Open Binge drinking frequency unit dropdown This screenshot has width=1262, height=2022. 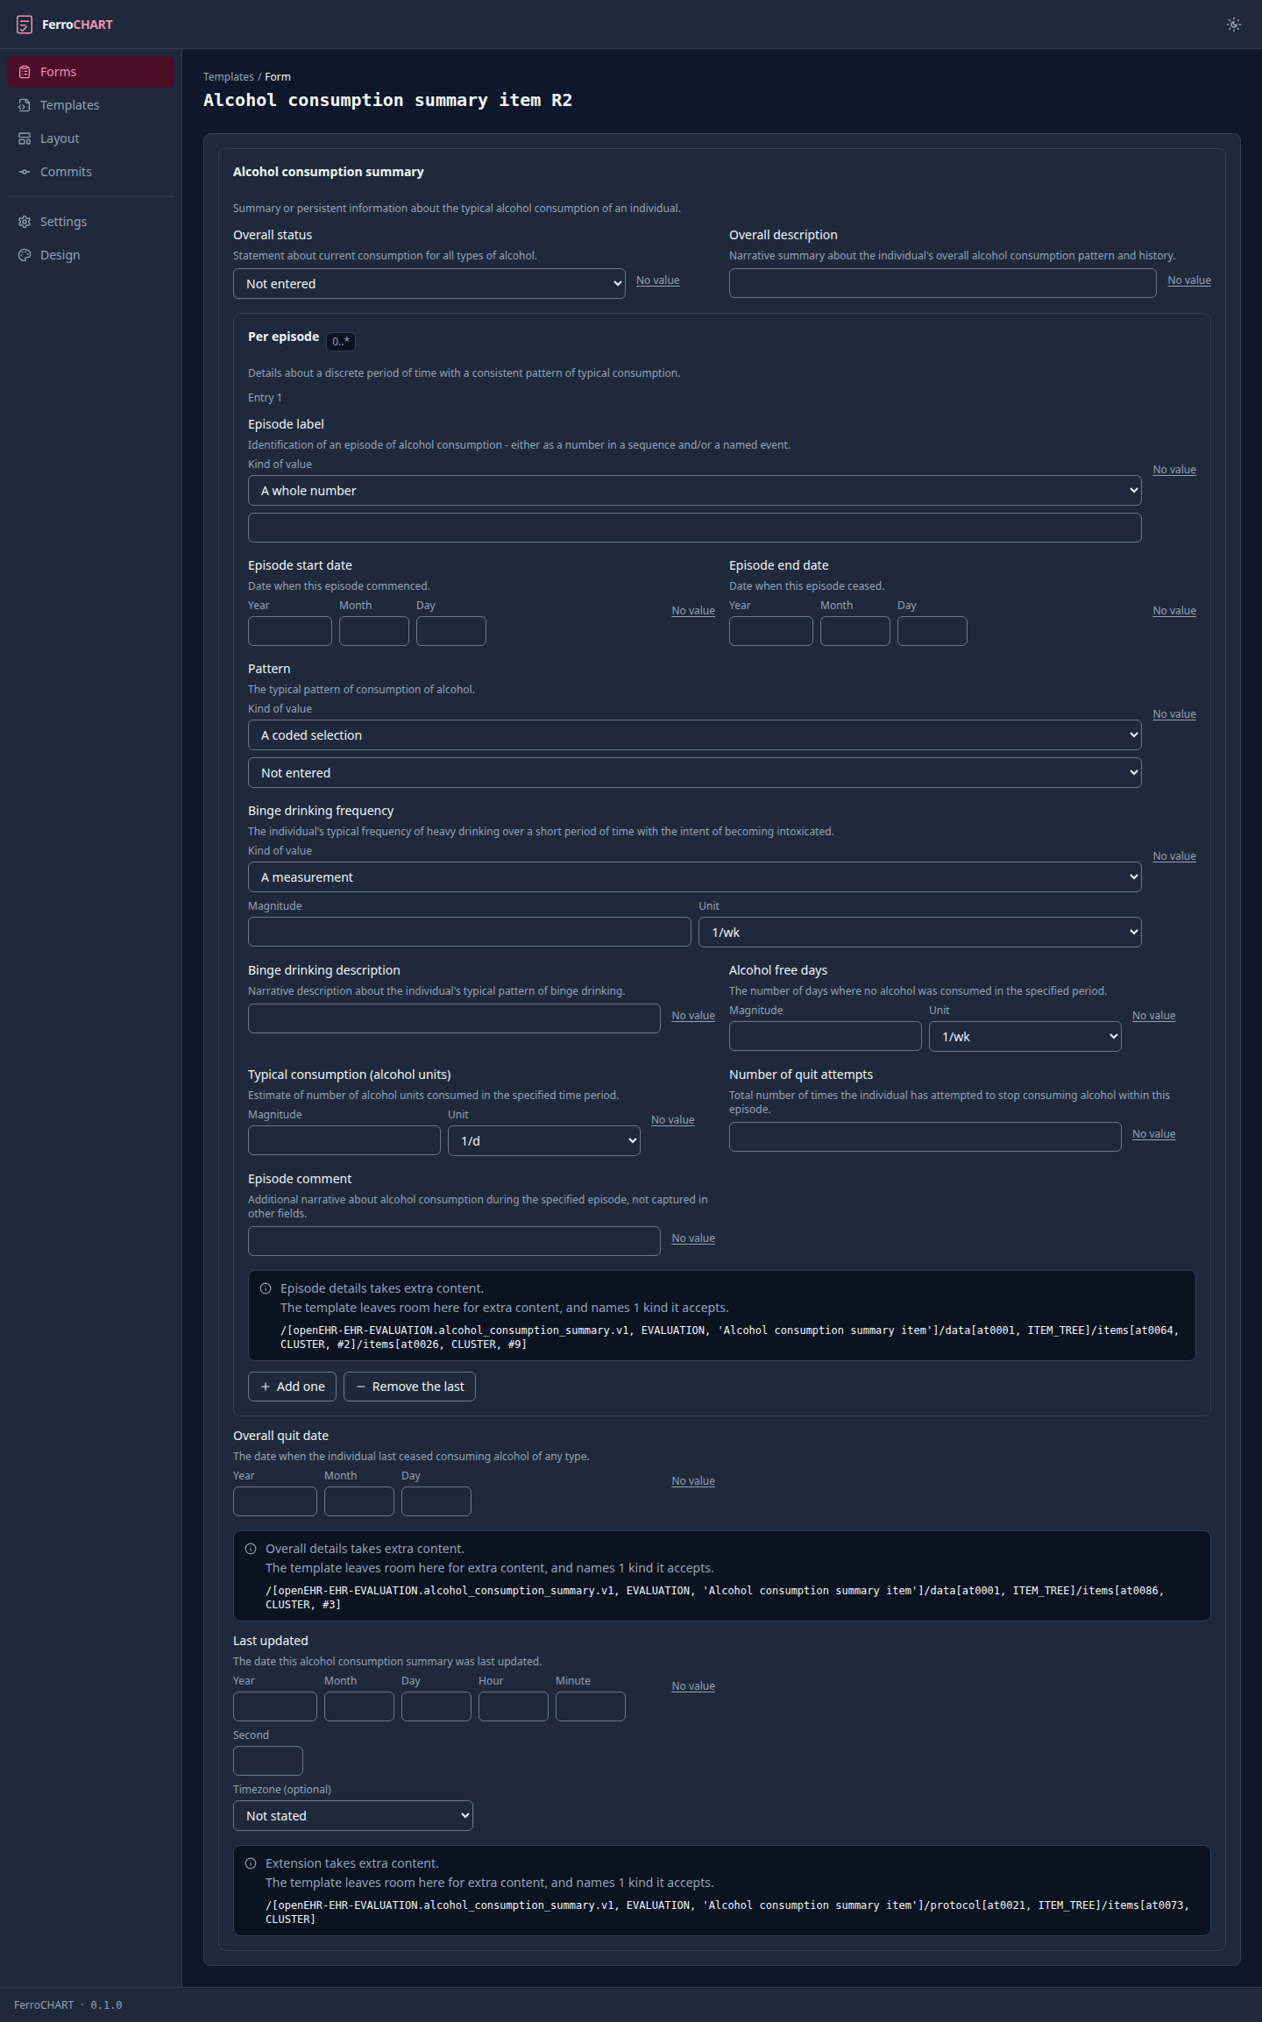click(920, 933)
